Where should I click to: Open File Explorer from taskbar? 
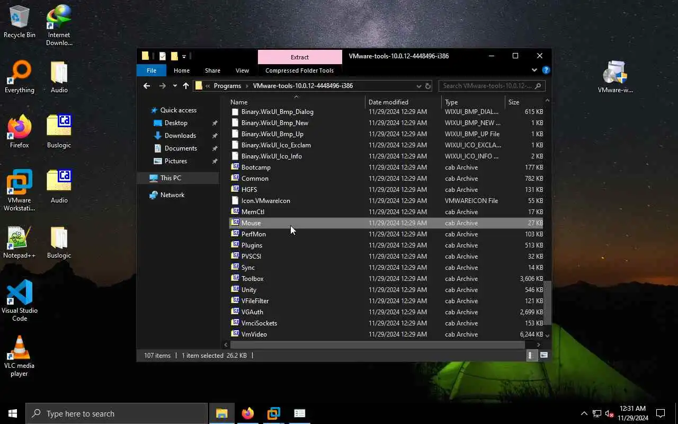(221, 413)
